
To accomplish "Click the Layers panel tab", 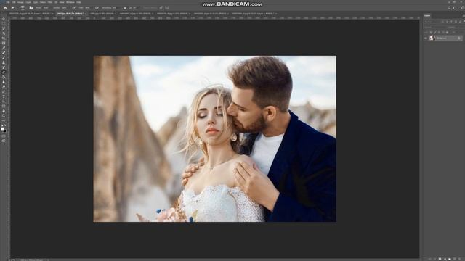I will pos(427,16).
